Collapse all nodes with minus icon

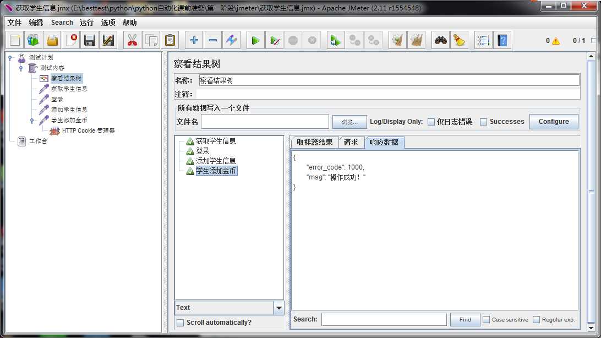tap(213, 40)
